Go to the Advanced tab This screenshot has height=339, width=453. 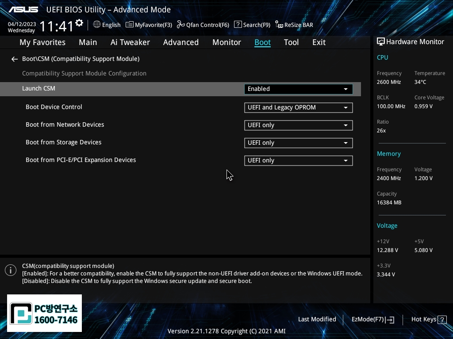pyautogui.click(x=181, y=42)
